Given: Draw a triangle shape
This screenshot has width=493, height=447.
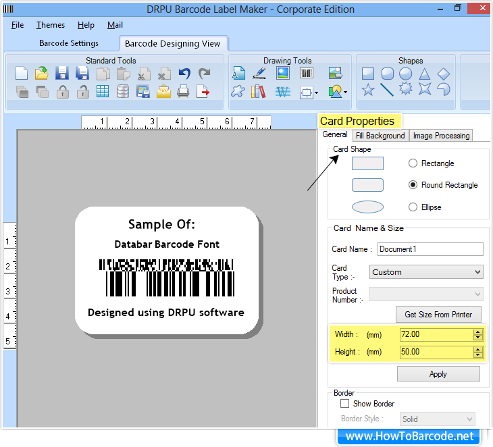Looking at the screenshot, I should pos(425,74).
